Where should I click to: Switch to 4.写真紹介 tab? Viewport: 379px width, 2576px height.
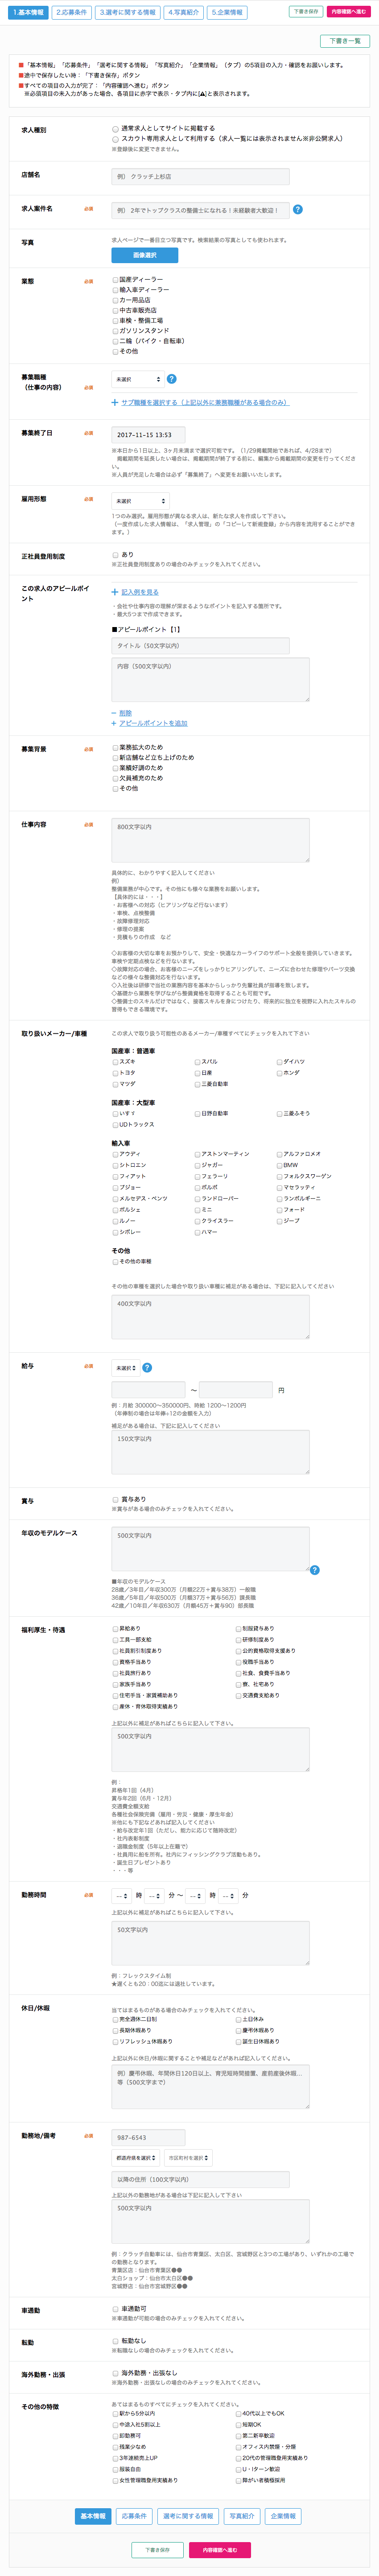[184, 13]
